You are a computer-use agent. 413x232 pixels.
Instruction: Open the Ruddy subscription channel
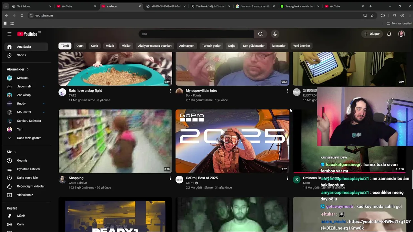coord(26,103)
